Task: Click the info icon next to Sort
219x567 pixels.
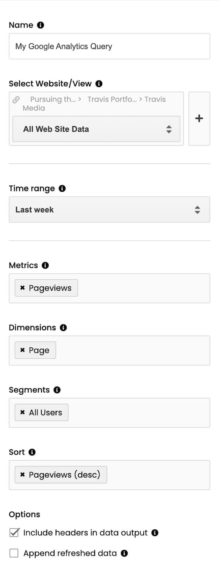Action: 32,452
